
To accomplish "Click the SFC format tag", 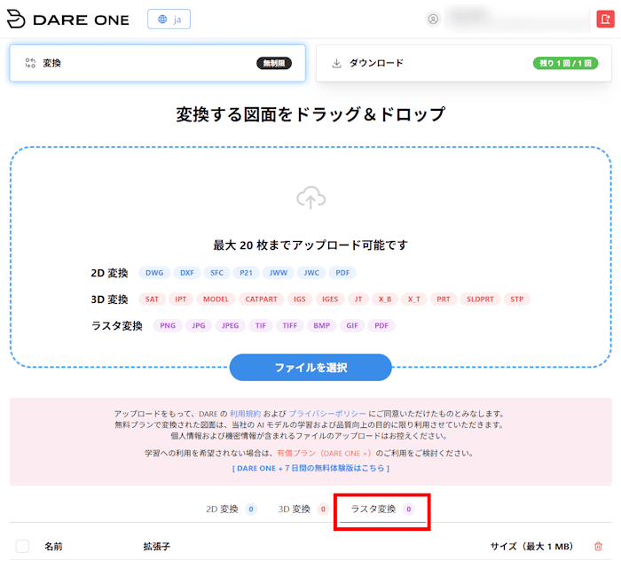I will click(217, 273).
